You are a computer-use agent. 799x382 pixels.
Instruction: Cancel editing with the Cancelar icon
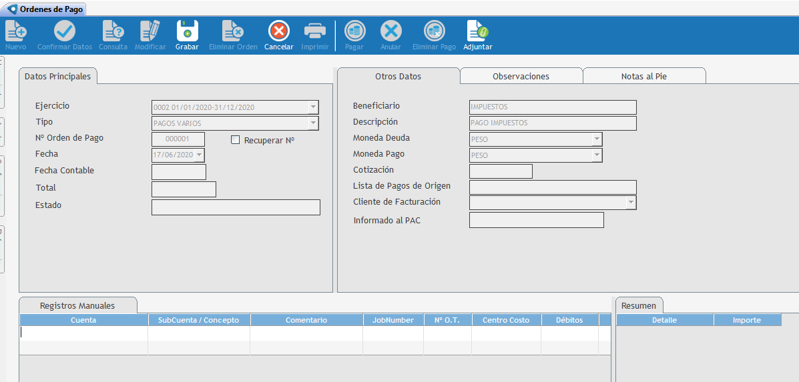[278, 31]
